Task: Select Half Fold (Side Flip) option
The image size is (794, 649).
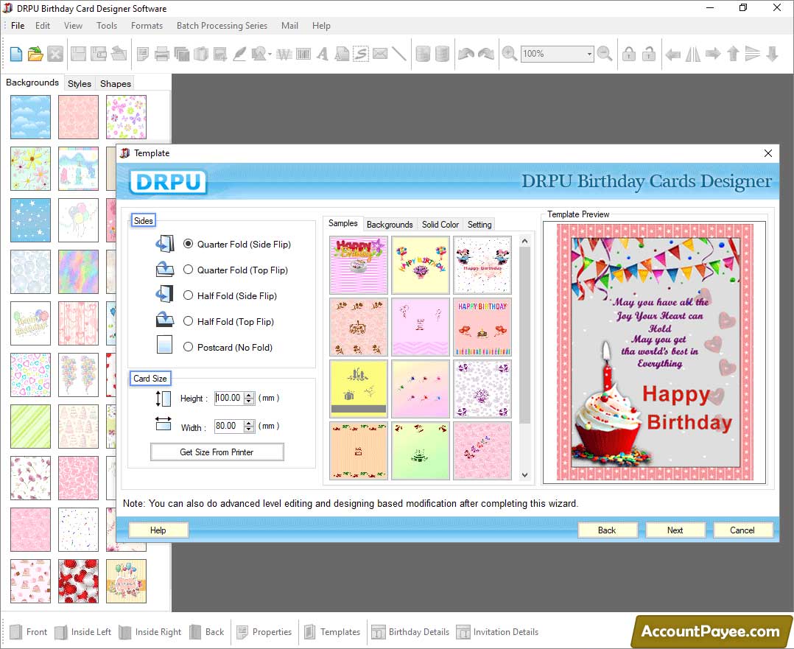Action: click(x=188, y=295)
